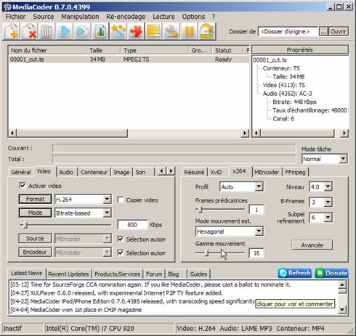Click the Remove file icon with red X

pos(29,31)
